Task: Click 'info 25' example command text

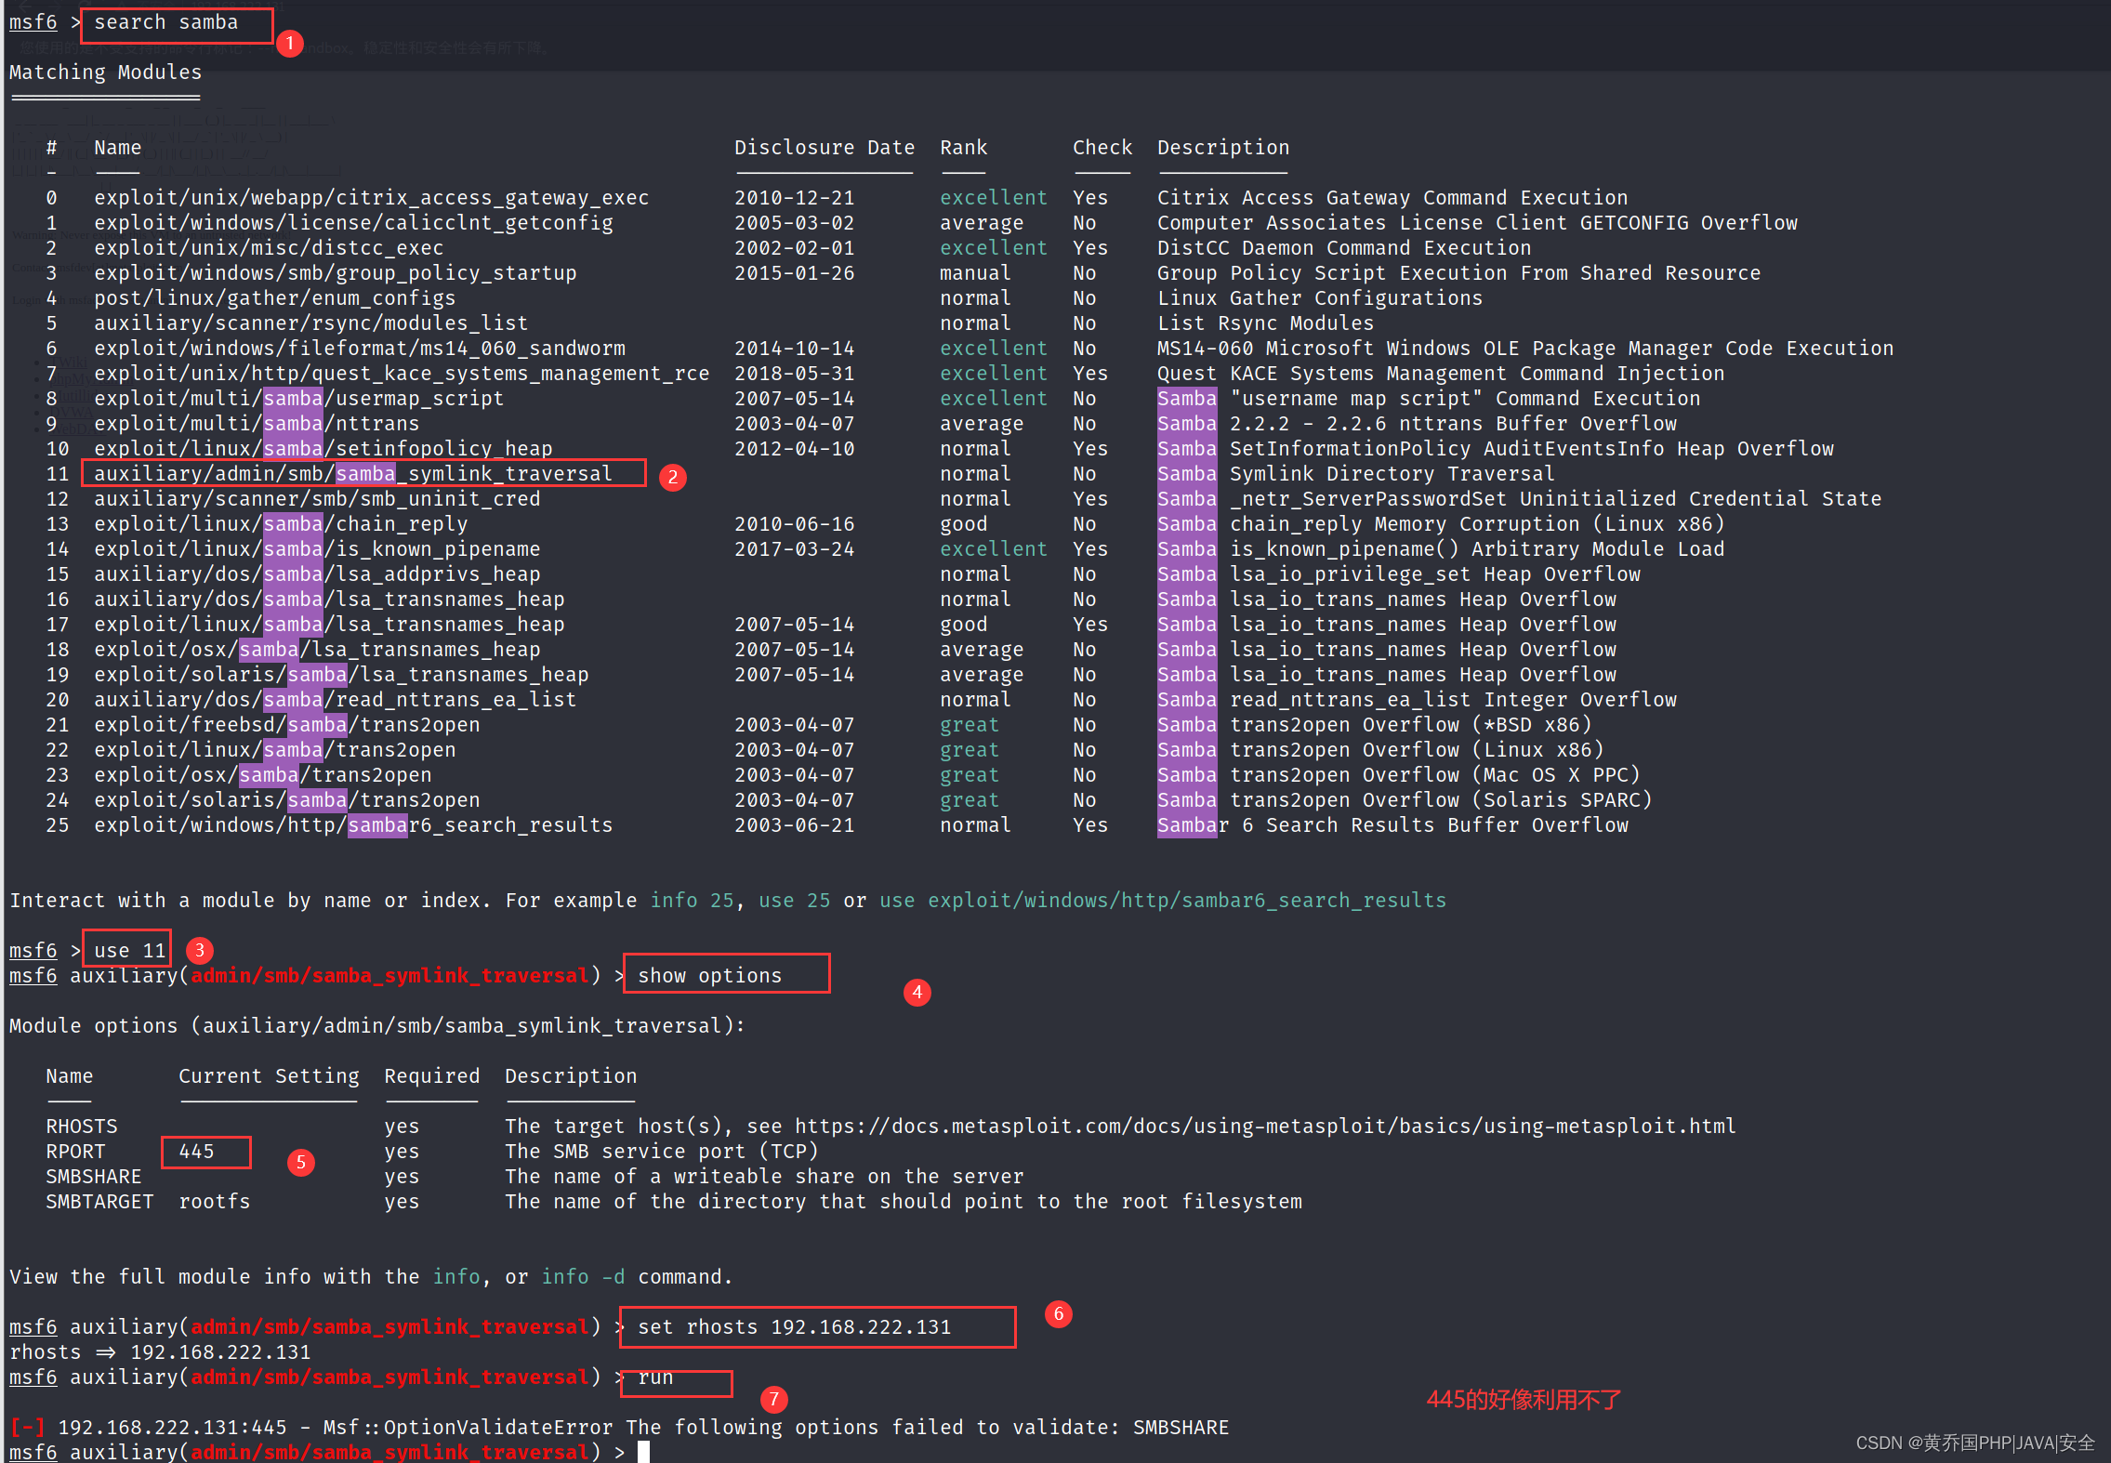Action: point(692,901)
